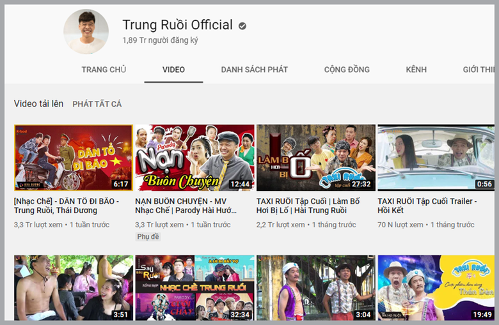Open the 32:34 Nhạc Chế Trung Ruồi thumbnail
The image size is (499, 325).
pos(194,287)
